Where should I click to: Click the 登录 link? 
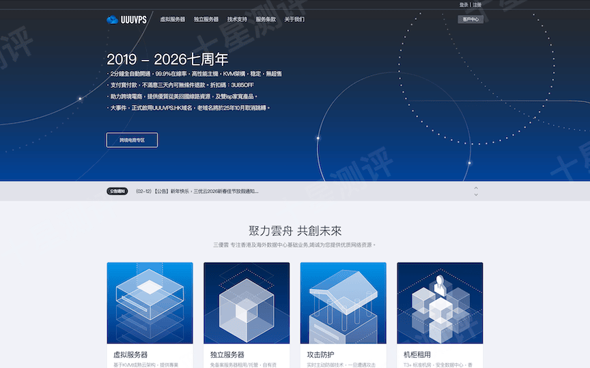[x=464, y=5]
